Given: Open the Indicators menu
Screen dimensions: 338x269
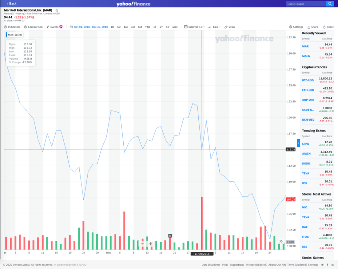Looking at the screenshot, I should click(x=12, y=27).
